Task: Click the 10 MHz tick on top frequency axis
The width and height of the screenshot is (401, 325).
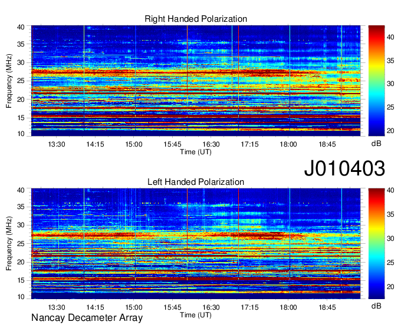Action: [21, 134]
